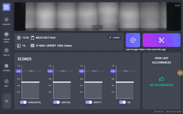Click the RPM 29 gauge icon
Viewport: 183px width, 114px height.
coord(6,50)
